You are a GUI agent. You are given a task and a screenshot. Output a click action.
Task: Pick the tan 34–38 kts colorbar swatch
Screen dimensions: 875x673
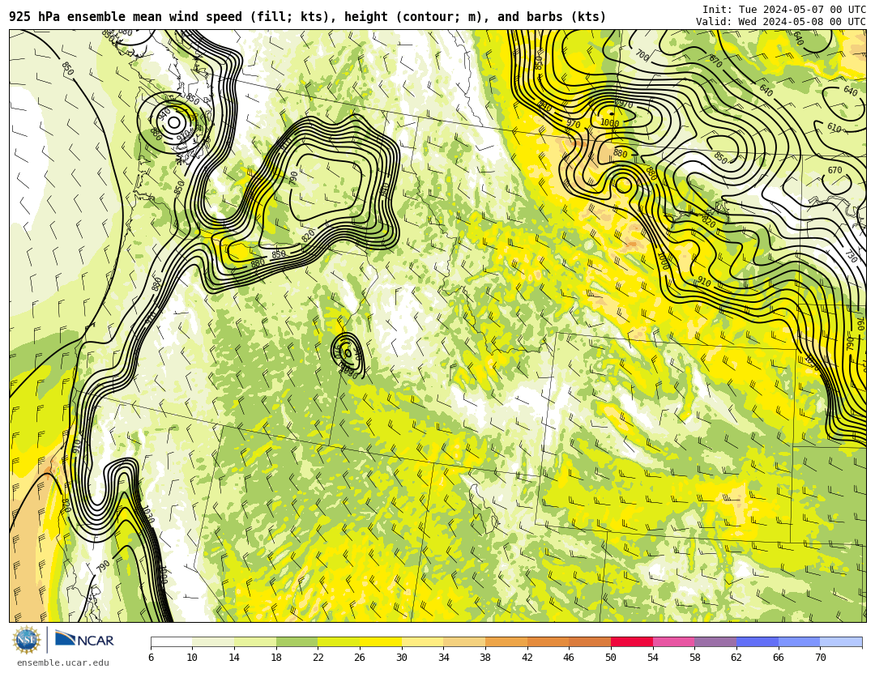464,641
